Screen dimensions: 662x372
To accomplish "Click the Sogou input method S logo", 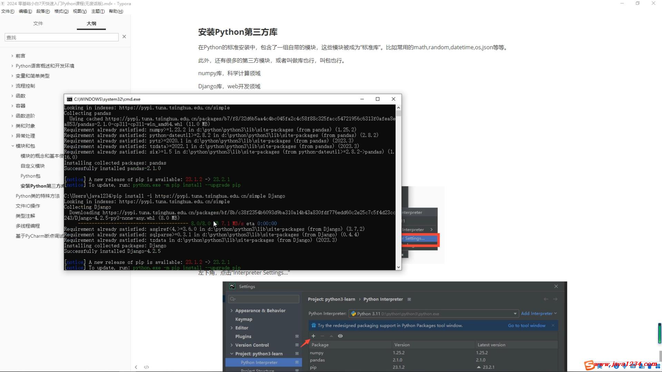I will (x=589, y=365).
